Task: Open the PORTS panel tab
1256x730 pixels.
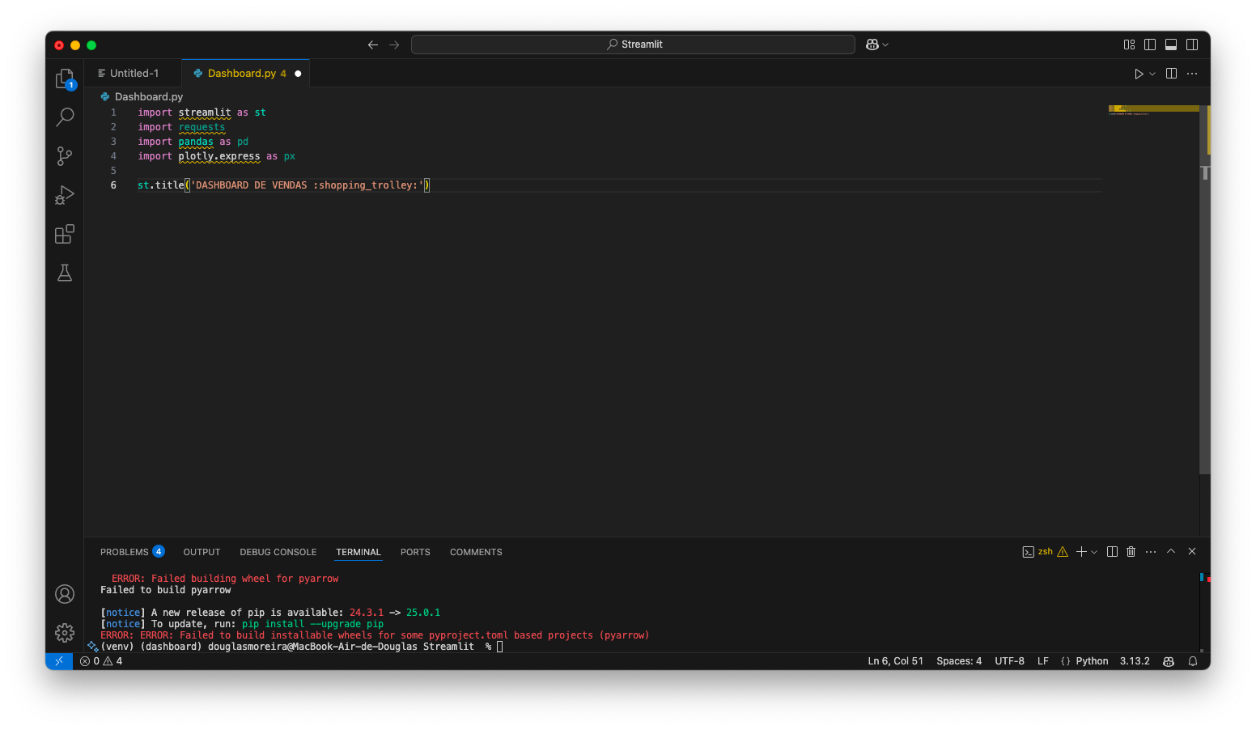Action: click(x=415, y=552)
